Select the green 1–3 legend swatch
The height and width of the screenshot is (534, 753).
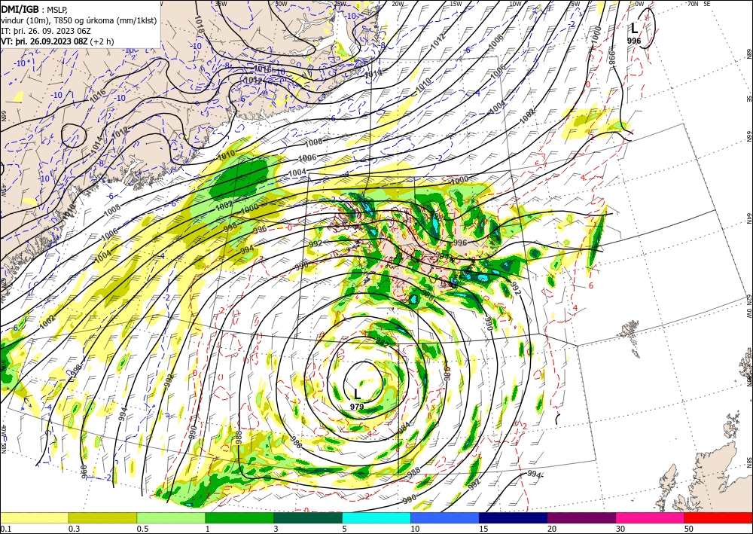point(239,517)
